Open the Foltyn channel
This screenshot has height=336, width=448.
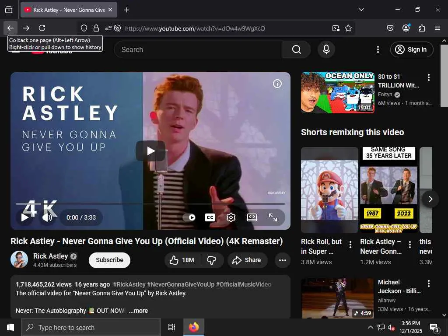[385, 94]
